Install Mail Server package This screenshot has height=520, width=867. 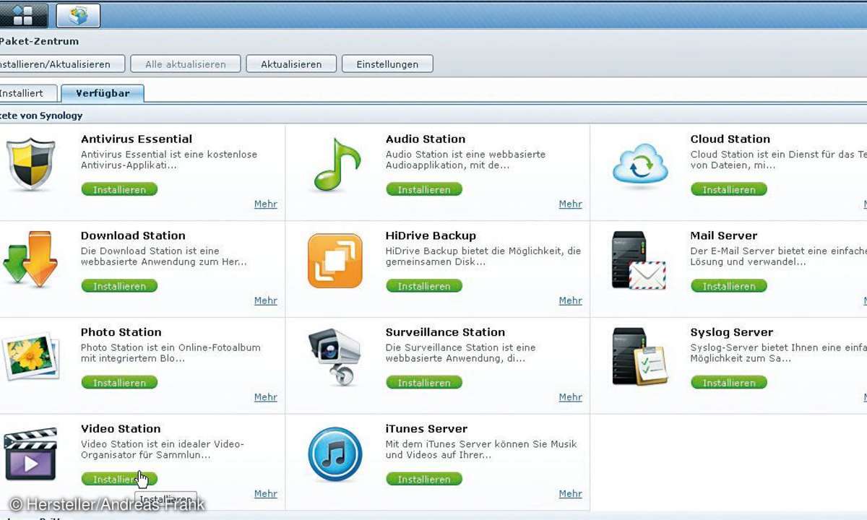click(729, 286)
